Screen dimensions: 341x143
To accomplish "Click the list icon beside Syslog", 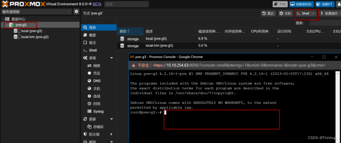I will pyautogui.click(x=89, y=111).
